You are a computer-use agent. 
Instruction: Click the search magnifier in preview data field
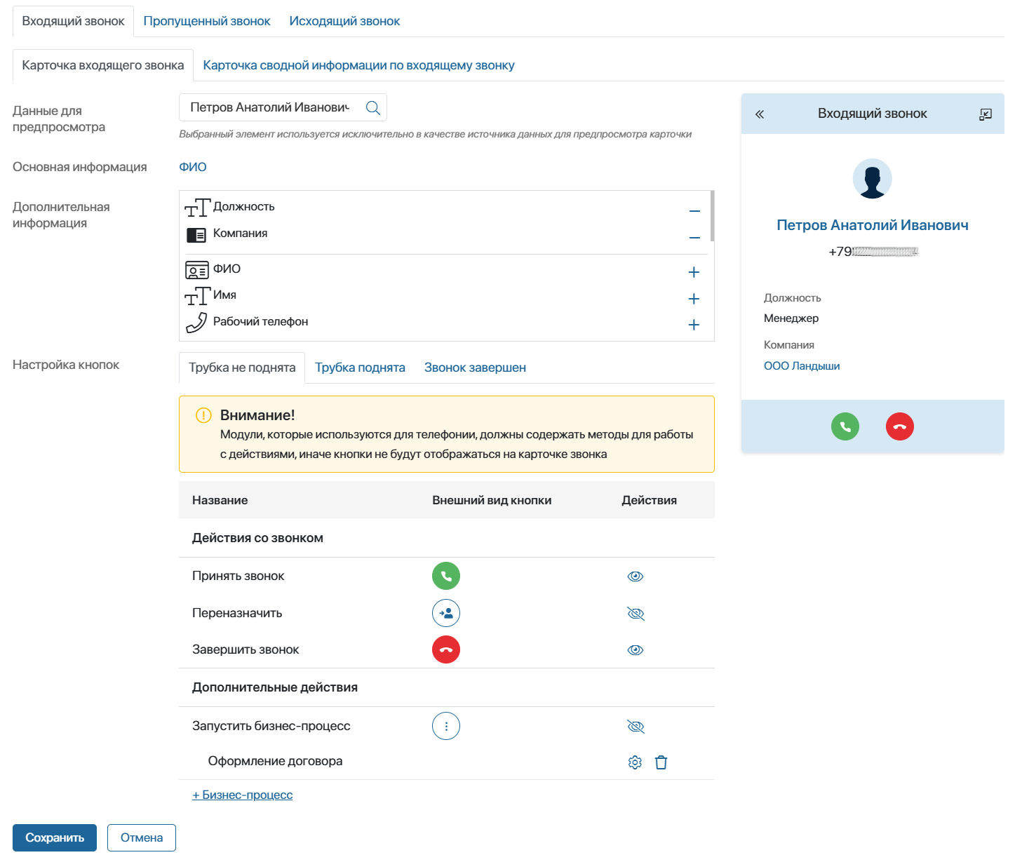373,108
